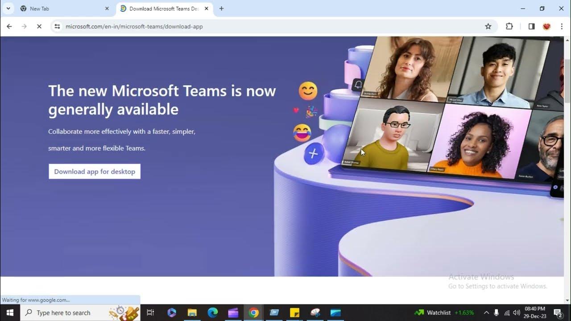This screenshot has height=321, width=571.
Task: Open the Chrome three-dot menu
Action: pos(561,26)
